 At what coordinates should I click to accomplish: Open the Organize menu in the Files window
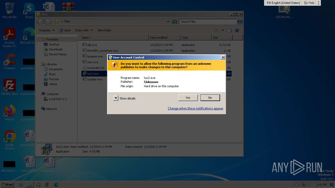(x=47, y=30)
